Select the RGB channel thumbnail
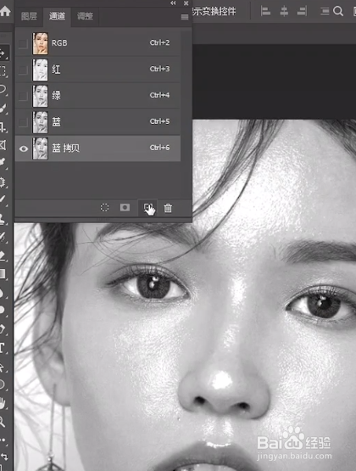356x471 pixels. tap(40, 43)
